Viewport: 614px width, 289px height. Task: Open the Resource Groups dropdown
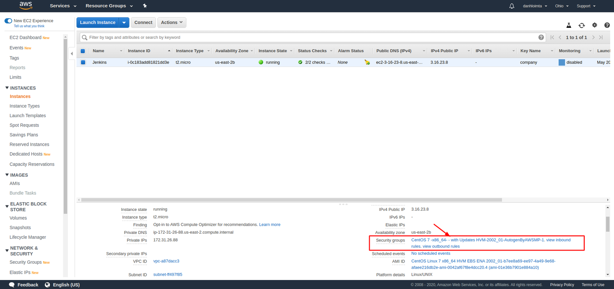[109, 6]
